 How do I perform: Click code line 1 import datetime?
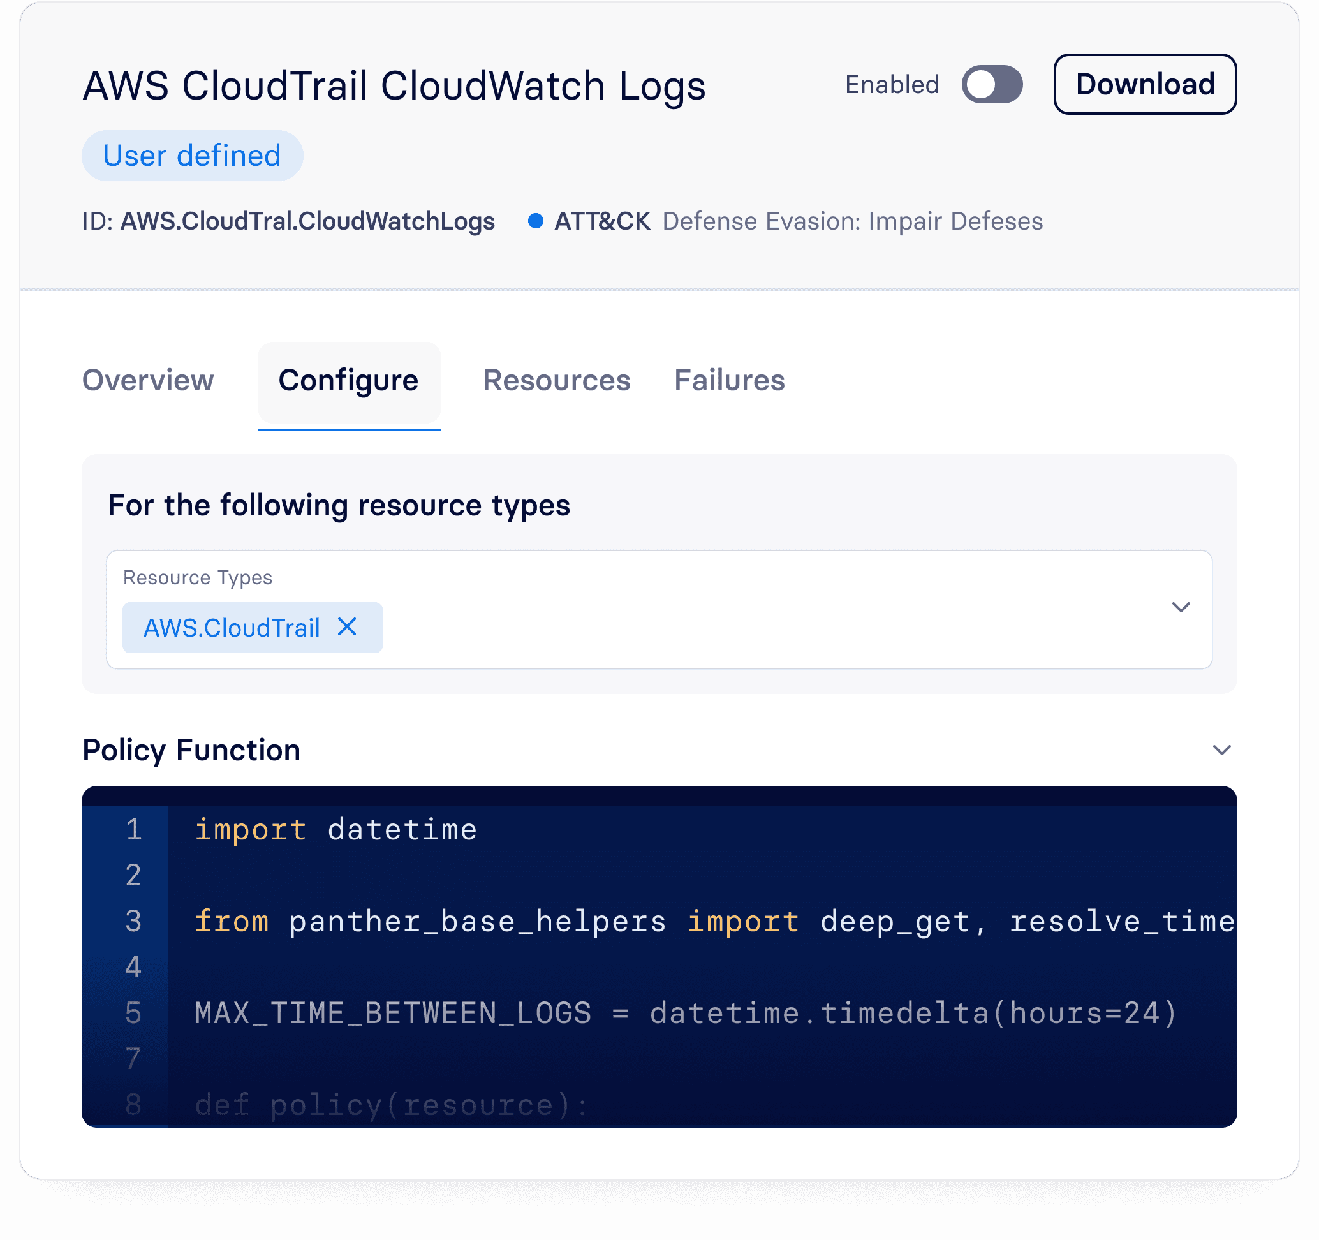(335, 830)
